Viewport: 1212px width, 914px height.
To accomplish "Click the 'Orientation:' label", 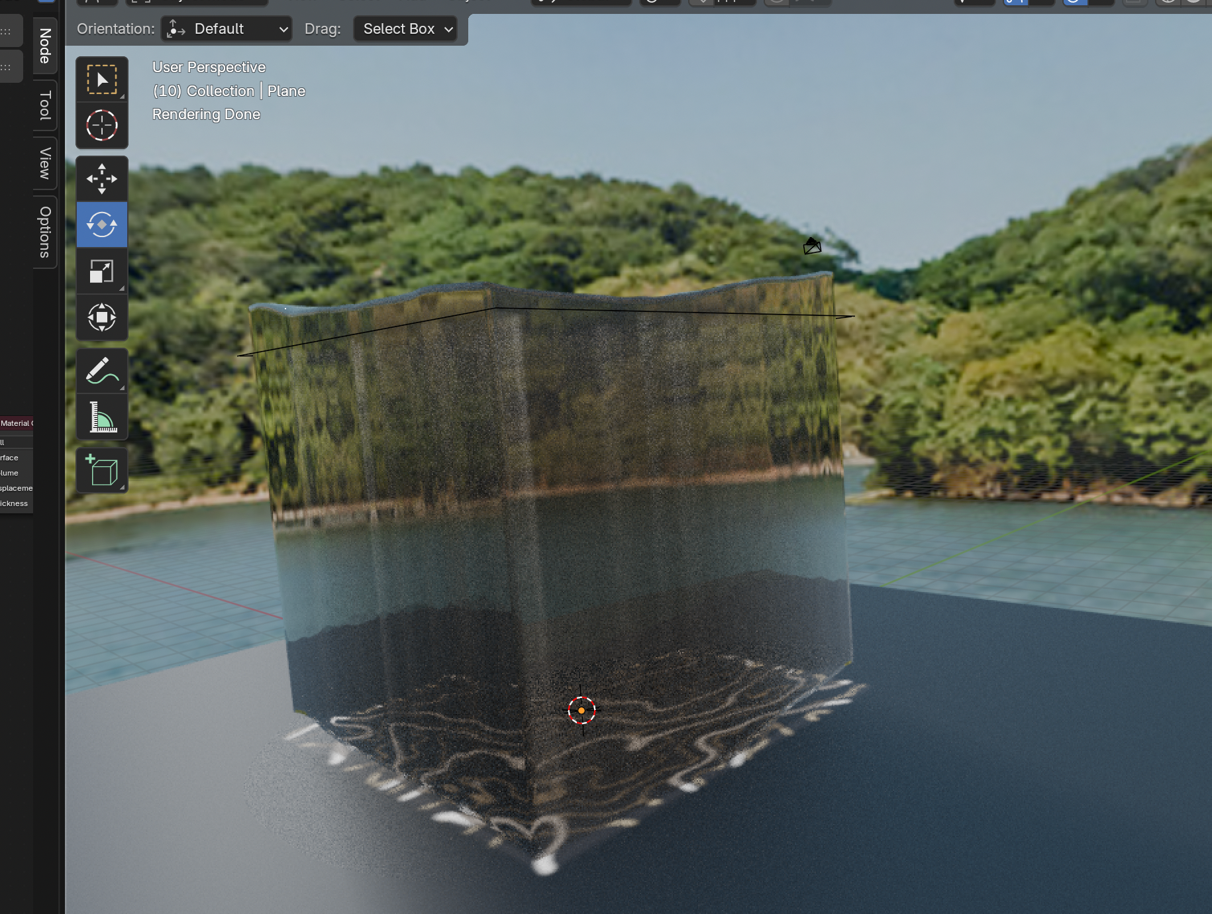I will pos(116,29).
